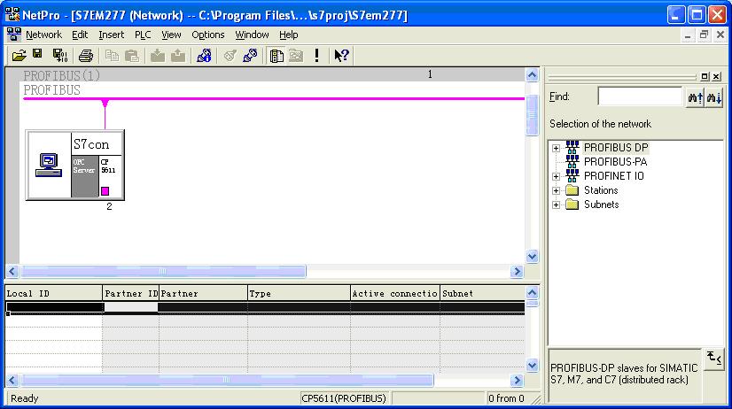Click the network view horizontal scrollbar thumb
The width and height of the screenshot is (732, 409).
[x=163, y=272]
